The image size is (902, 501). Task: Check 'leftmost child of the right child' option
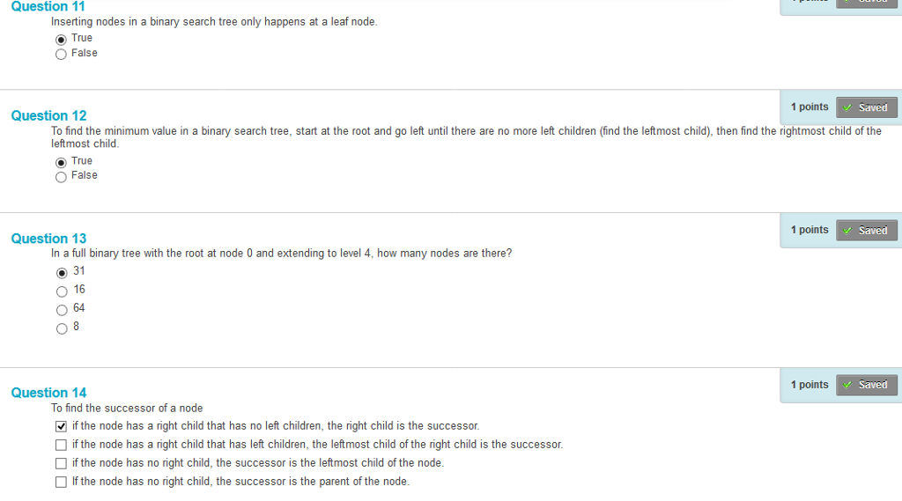coord(61,445)
